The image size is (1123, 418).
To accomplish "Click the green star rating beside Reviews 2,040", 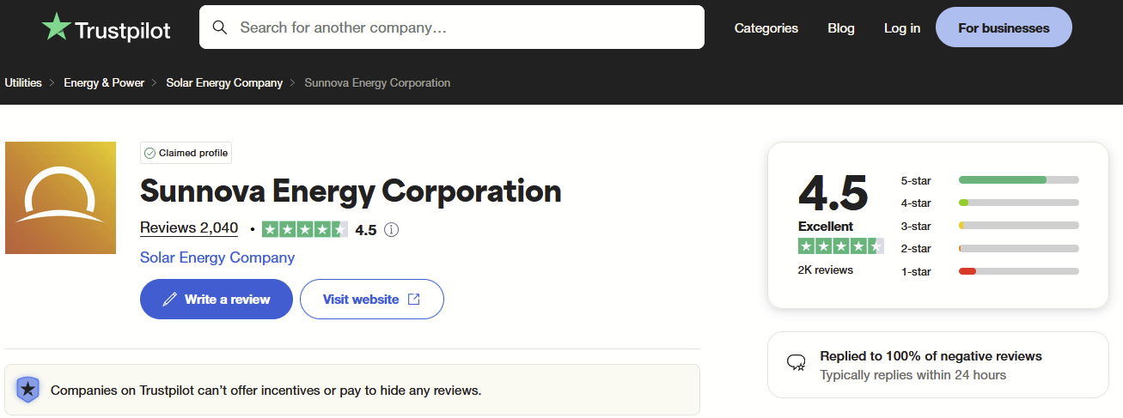I will pyautogui.click(x=305, y=230).
